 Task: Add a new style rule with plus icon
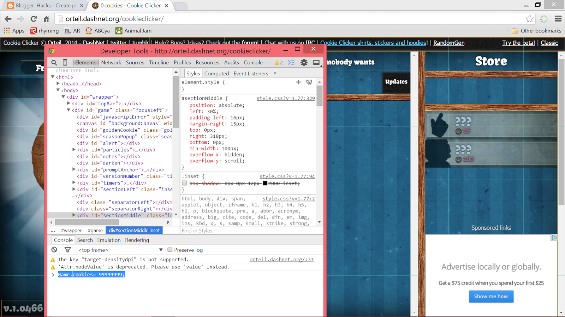point(298,82)
